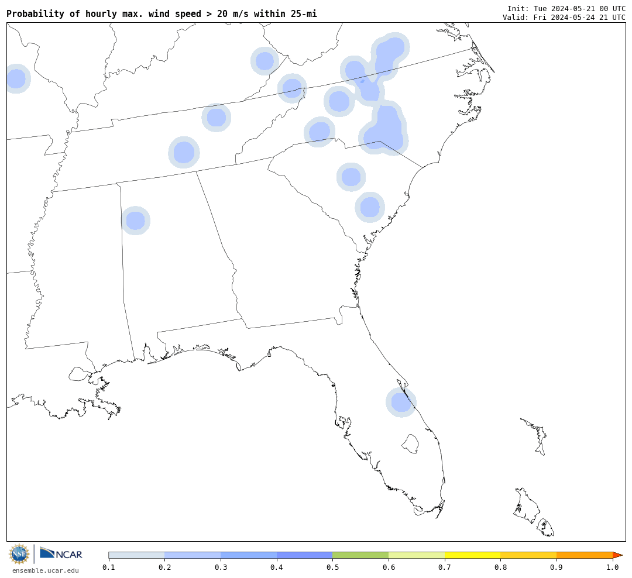Click the 0.1–0.2 pale gray colorbar segment
Screen dimensions: 632x578
click(136, 555)
